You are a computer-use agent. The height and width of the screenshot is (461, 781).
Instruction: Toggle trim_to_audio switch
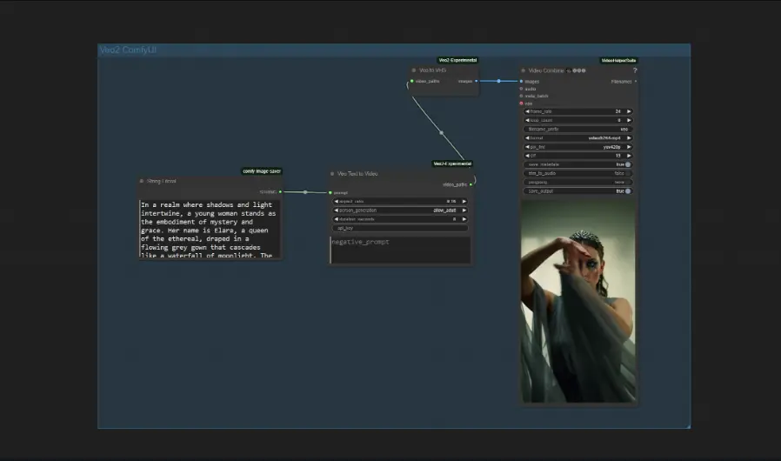point(627,173)
